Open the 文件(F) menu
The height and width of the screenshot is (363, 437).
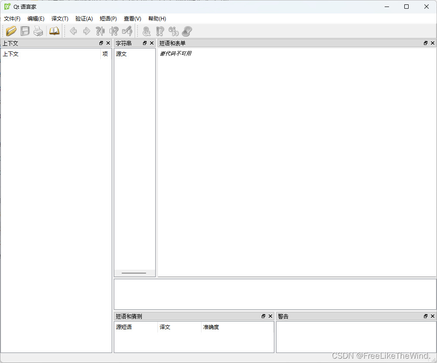[12, 19]
